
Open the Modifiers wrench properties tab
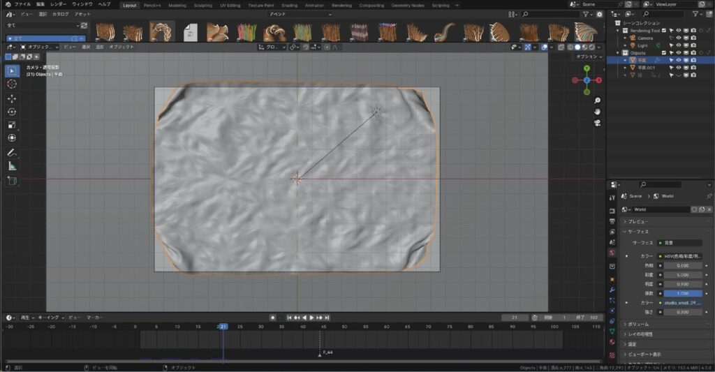click(612, 290)
